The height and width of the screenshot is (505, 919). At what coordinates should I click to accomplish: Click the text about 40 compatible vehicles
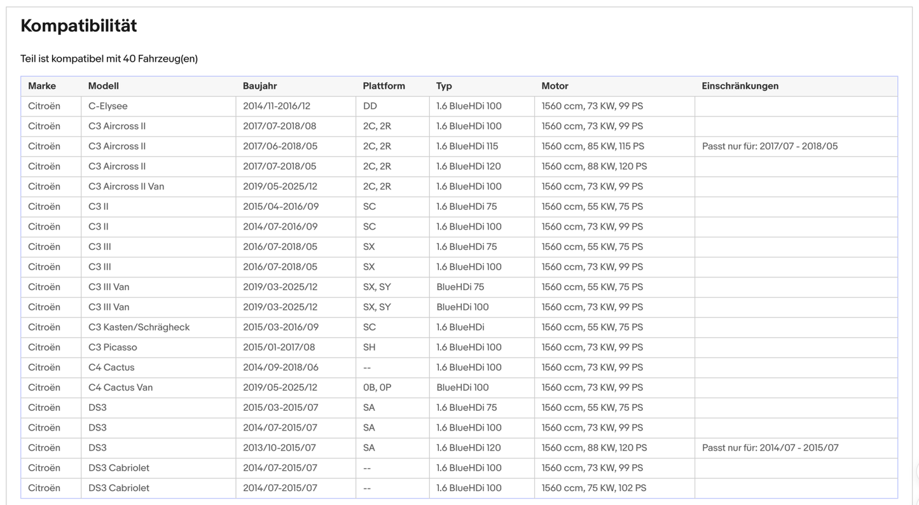pyautogui.click(x=109, y=59)
